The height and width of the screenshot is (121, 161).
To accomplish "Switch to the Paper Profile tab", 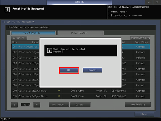I will coord(81,33).
